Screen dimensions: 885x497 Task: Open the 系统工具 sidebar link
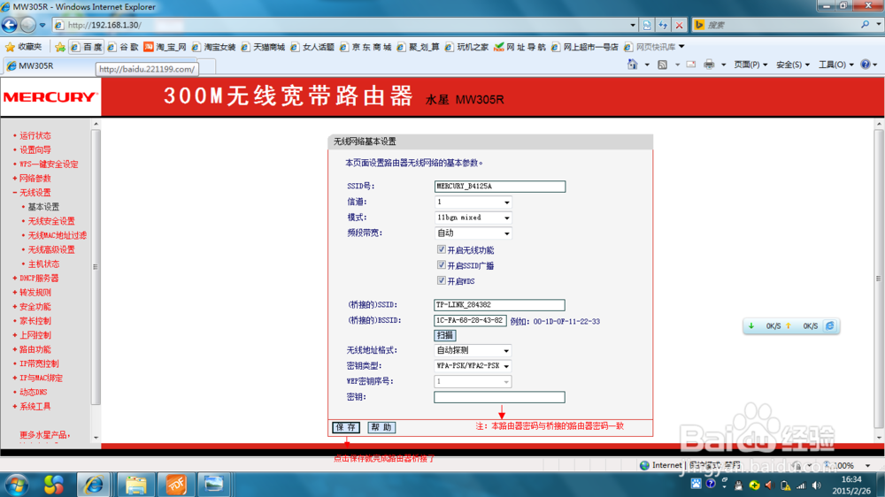(35, 406)
